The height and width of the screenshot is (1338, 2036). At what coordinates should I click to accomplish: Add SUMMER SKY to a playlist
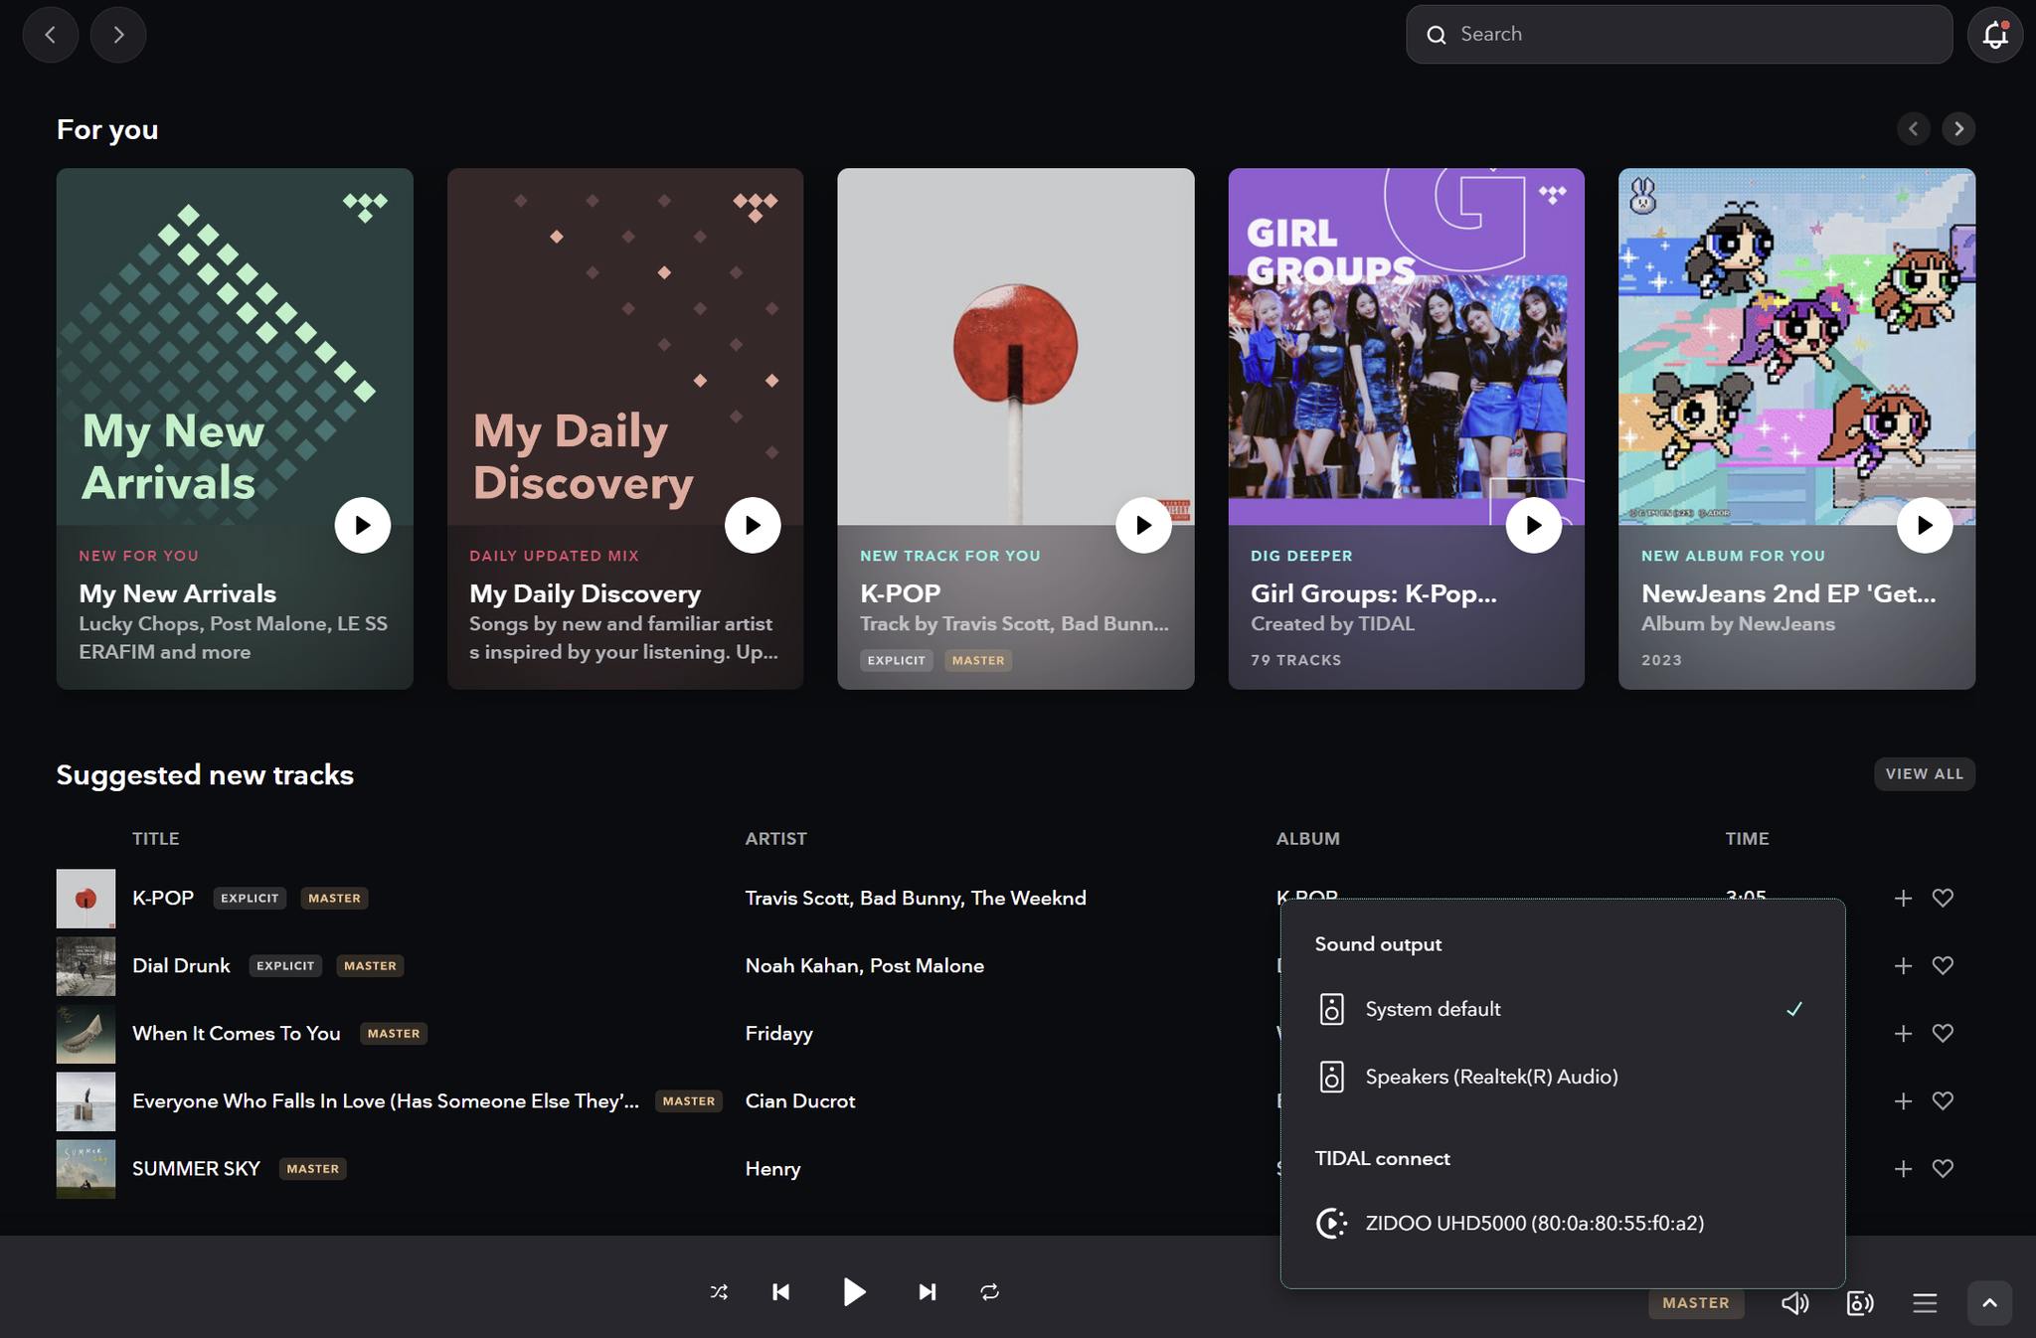point(1903,1168)
